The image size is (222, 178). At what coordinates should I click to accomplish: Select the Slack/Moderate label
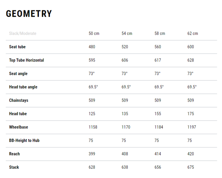pyautogui.click(x=23, y=33)
